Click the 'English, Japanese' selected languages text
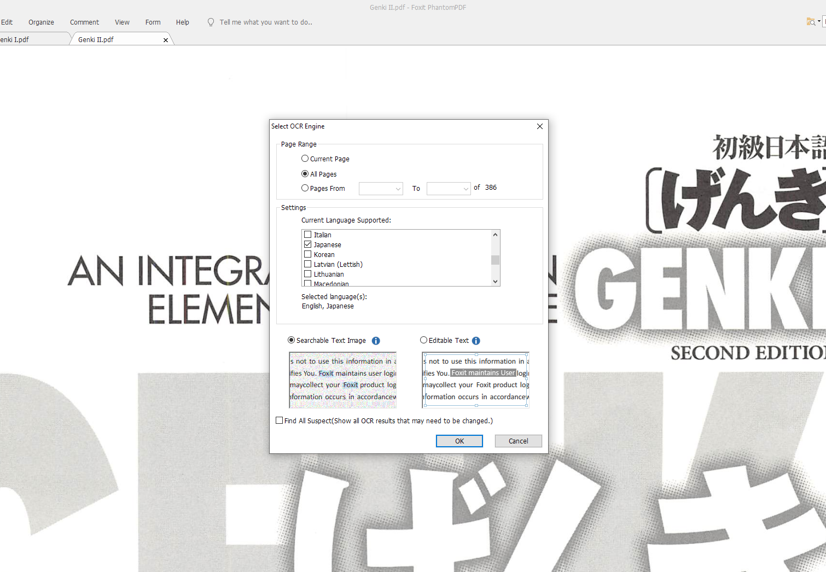 click(328, 306)
